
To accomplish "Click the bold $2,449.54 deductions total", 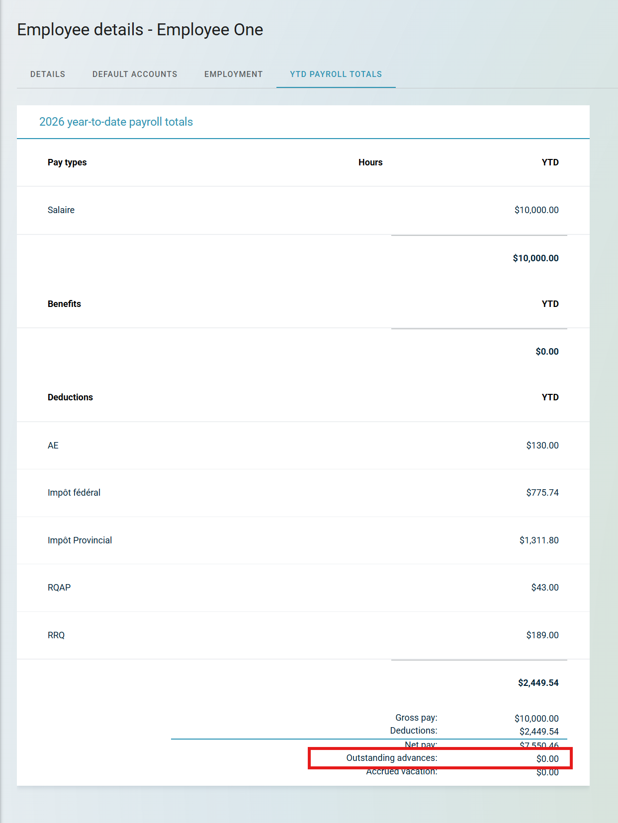I will click(538, 683).
